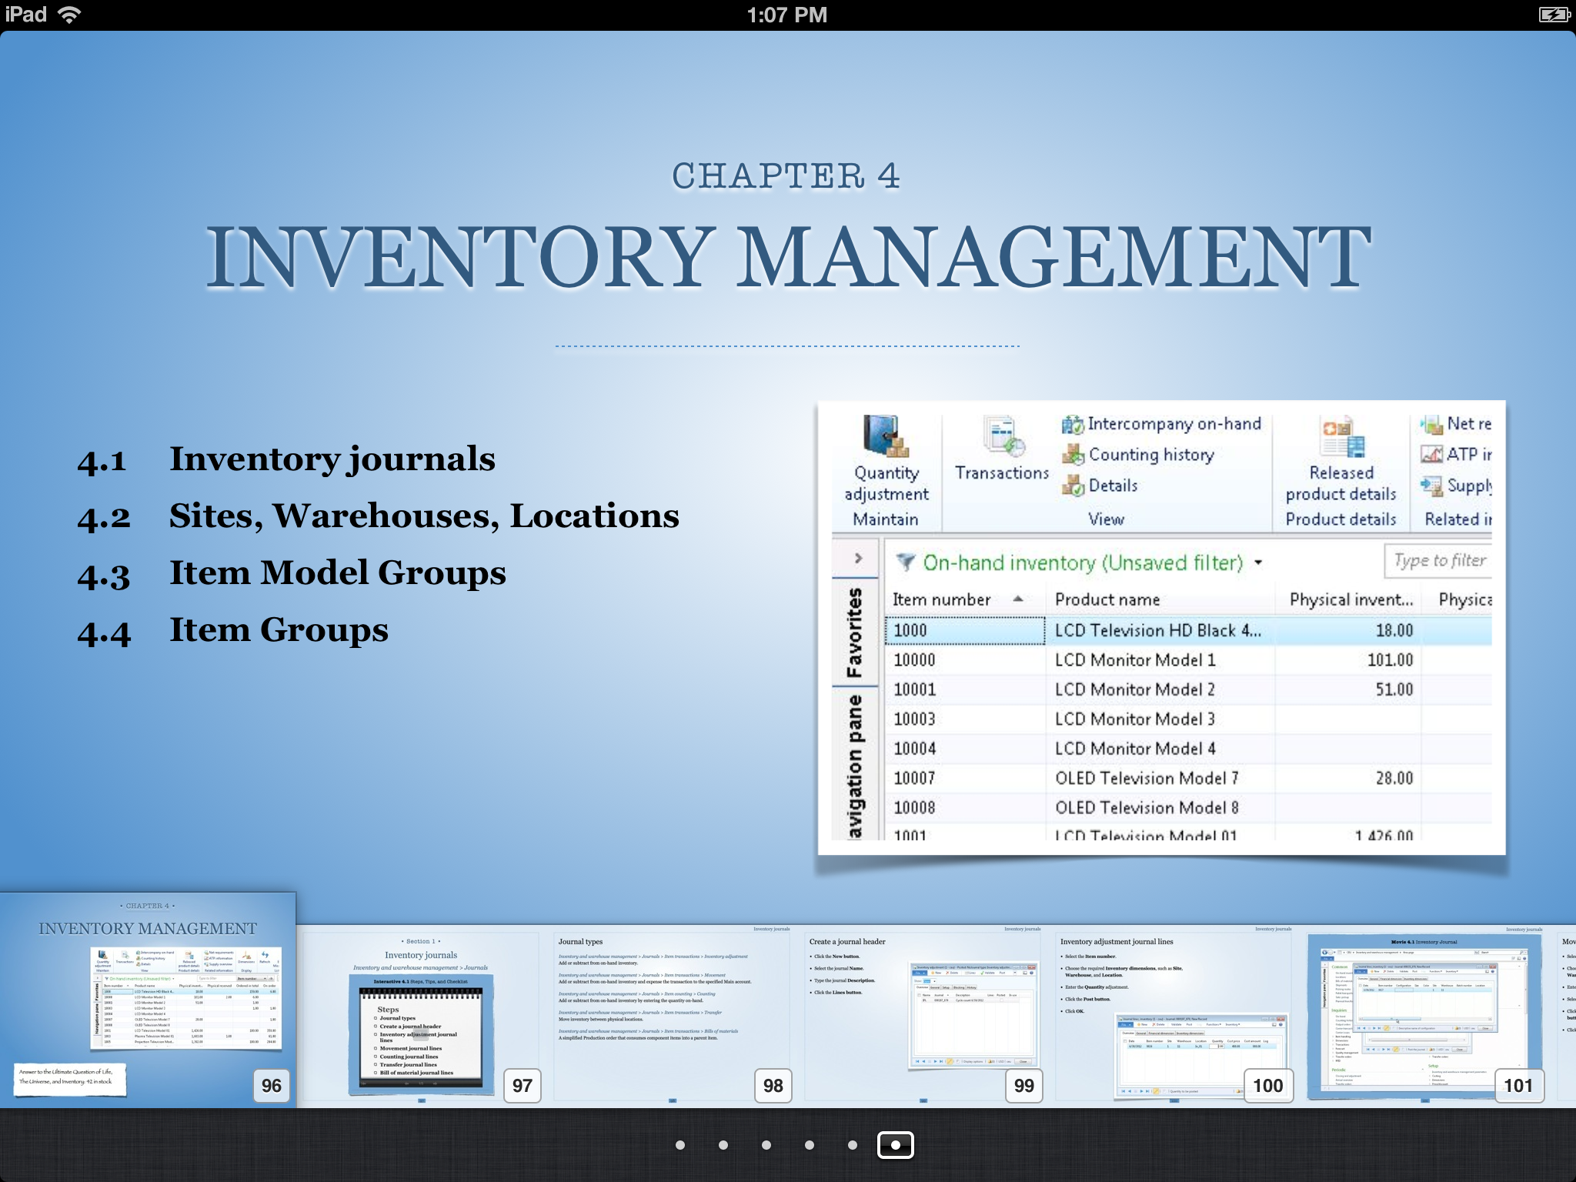Click the Details icon in View group

pyautogui.click(x=1073, y=486)
